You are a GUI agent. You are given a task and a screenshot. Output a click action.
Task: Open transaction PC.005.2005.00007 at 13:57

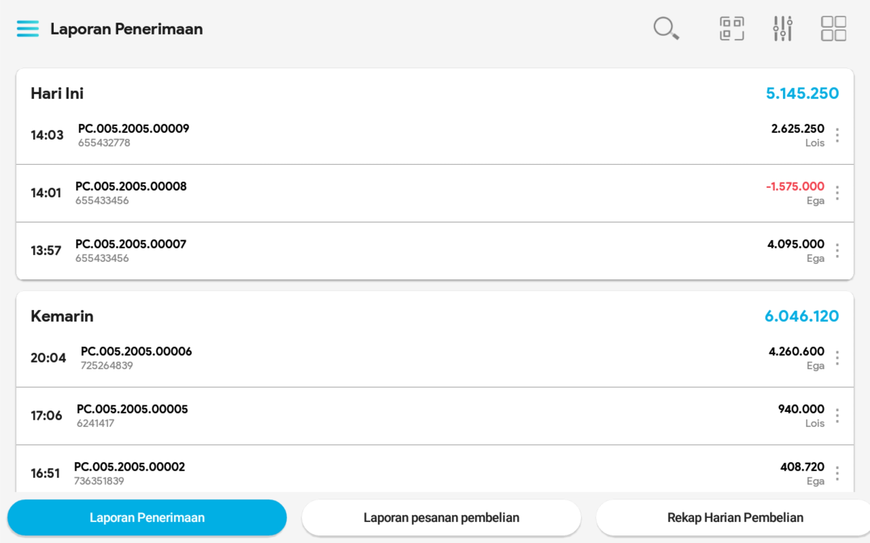(131, 244)
